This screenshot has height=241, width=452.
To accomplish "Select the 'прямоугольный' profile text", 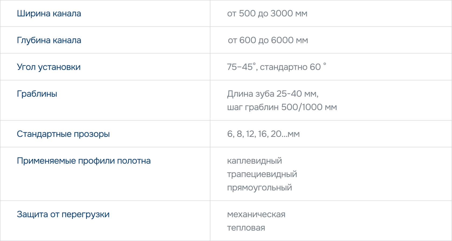I will [x=260, y=188].
